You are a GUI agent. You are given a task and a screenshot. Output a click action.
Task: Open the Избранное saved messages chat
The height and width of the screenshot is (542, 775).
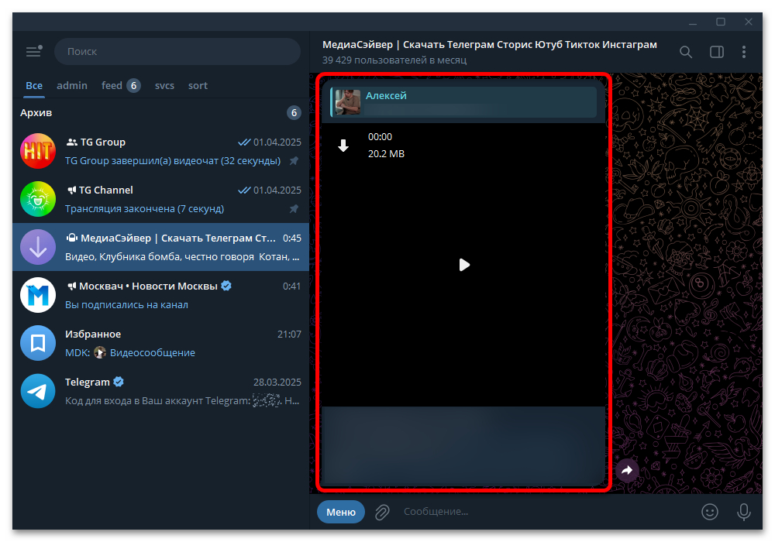coord(160,342)
